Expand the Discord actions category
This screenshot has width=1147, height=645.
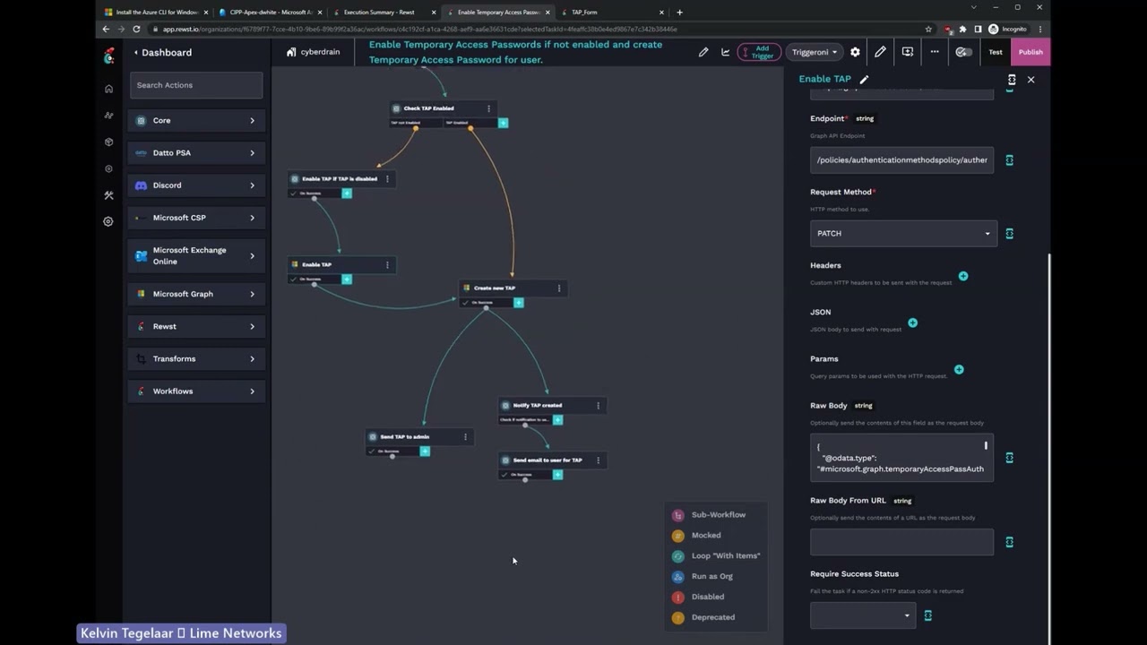[x=196, y=185]
